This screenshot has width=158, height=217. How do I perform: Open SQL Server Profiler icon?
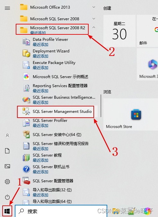26,123
